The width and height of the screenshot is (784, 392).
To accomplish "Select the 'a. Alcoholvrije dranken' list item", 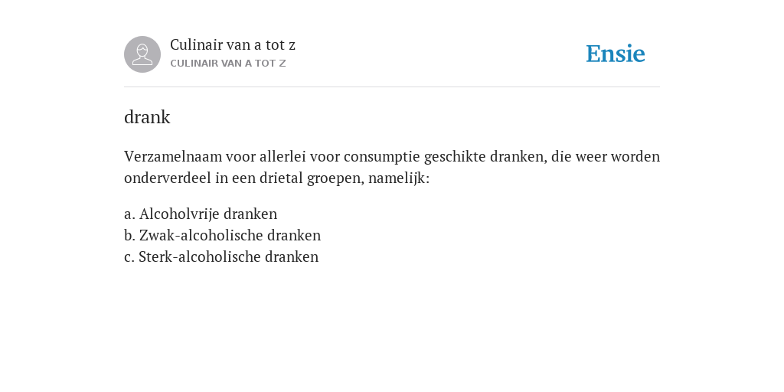I will pyautogui.click(x=201, y=214).
